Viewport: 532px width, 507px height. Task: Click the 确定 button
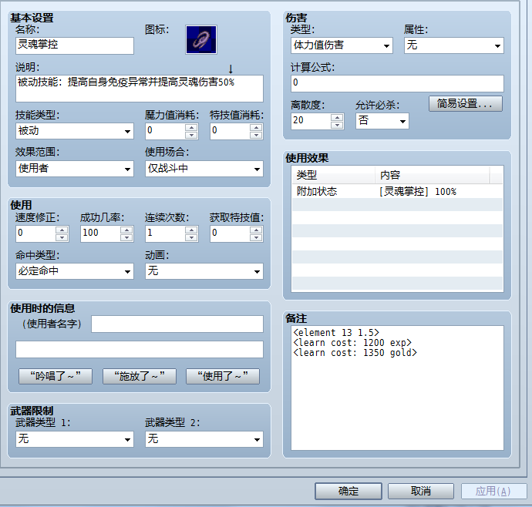click(x=348, y=491)
